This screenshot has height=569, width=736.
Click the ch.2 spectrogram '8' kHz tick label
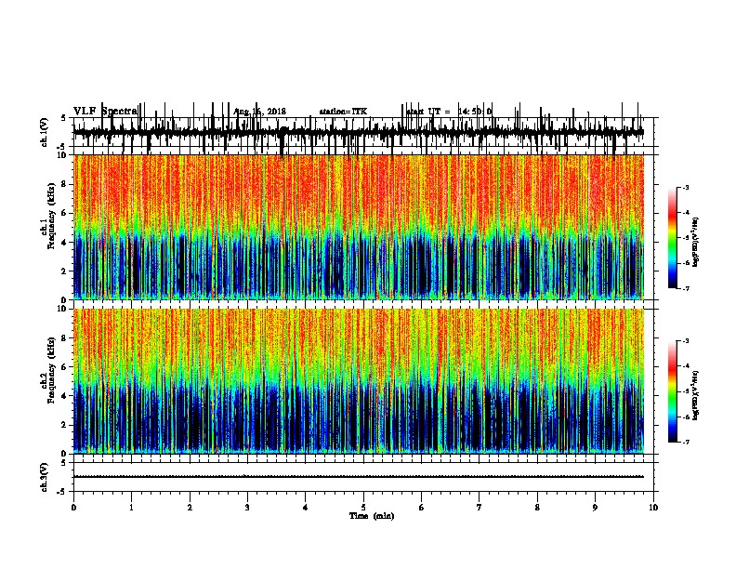click(x=65, y=338)
